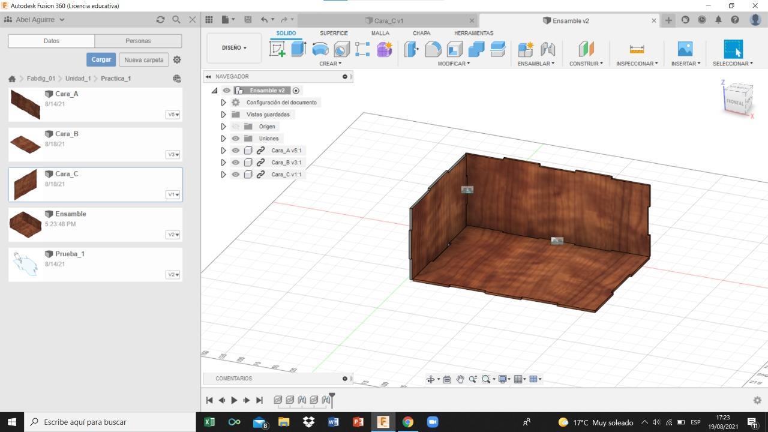Image resolution: width=768 pixels, height=432 pixels.
Task: Click the Save icon
Action: (248, 20)
